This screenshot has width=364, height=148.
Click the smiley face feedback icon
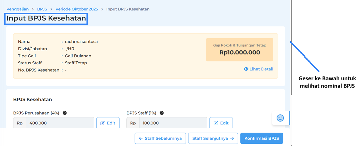coord(280,118)
